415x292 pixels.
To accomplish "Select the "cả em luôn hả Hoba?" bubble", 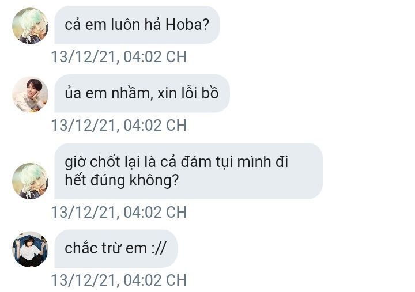I will (137, 25).
